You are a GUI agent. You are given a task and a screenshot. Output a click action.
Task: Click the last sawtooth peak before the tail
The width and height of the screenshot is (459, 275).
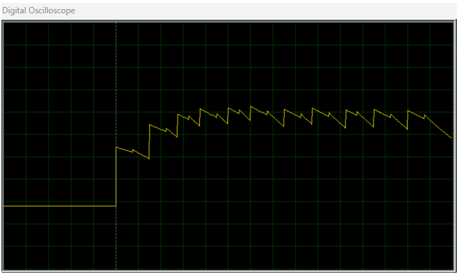(408, 111)
